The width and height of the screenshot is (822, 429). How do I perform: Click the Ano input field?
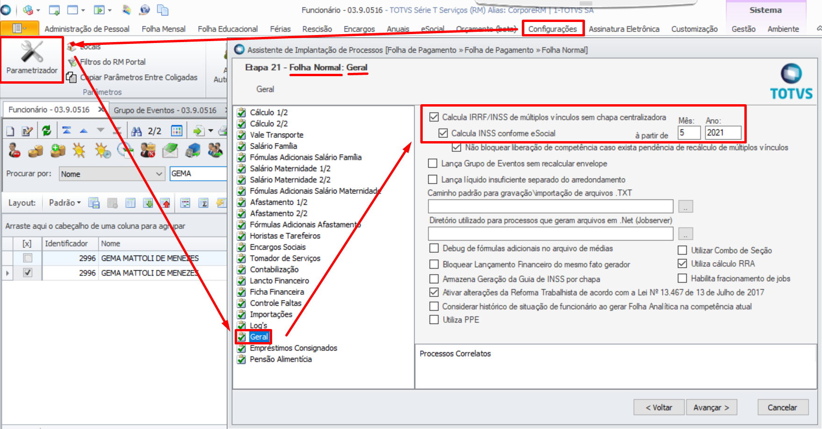click(x=723, y=133)
